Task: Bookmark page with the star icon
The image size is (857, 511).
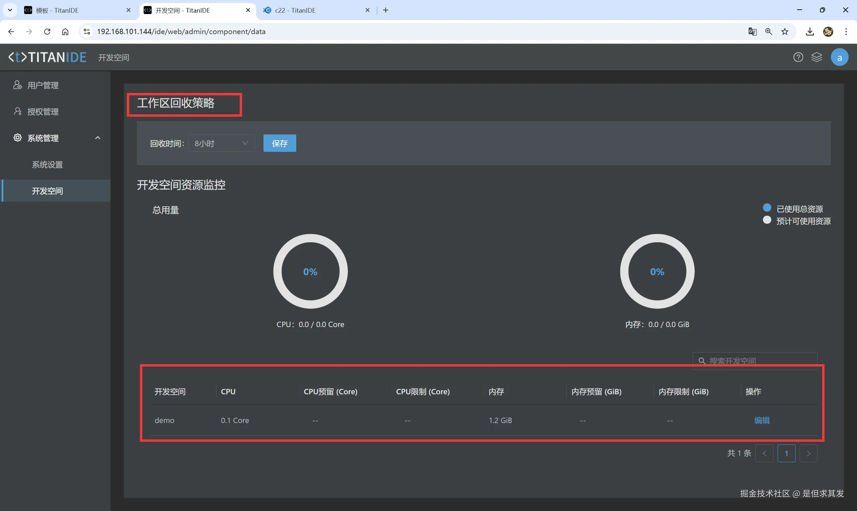Action: pyautogui.click(x=785, y=32)
